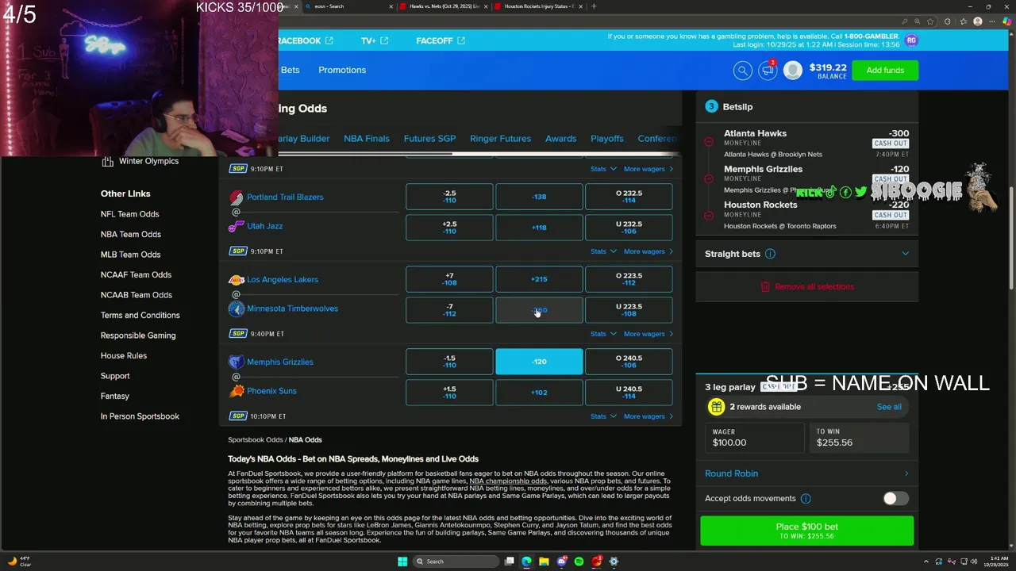Open NFL Team Odds link in sidebar
Viewport: 1016px width, 571px height.
point(129,214)
